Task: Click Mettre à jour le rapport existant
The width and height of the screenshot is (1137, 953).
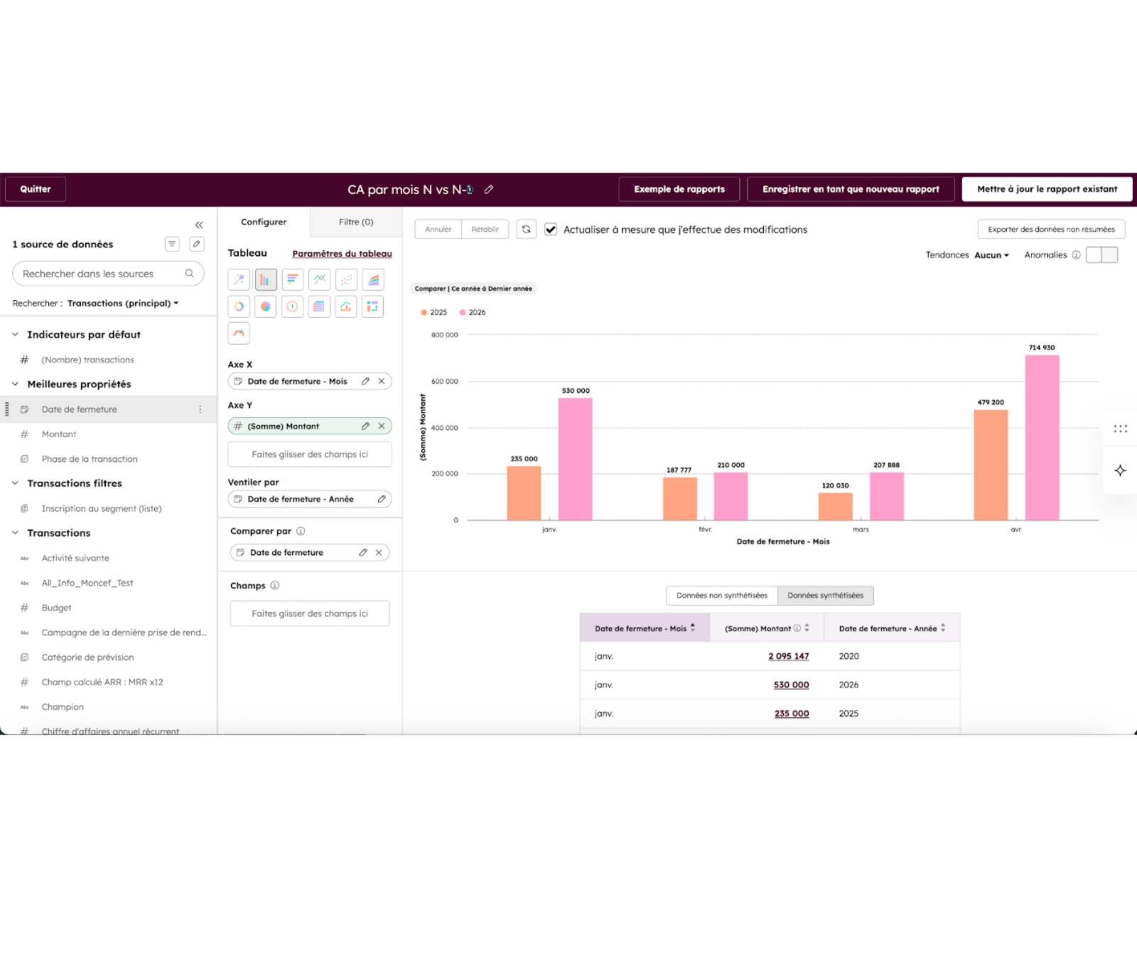Action: (x=1047, y=190)
